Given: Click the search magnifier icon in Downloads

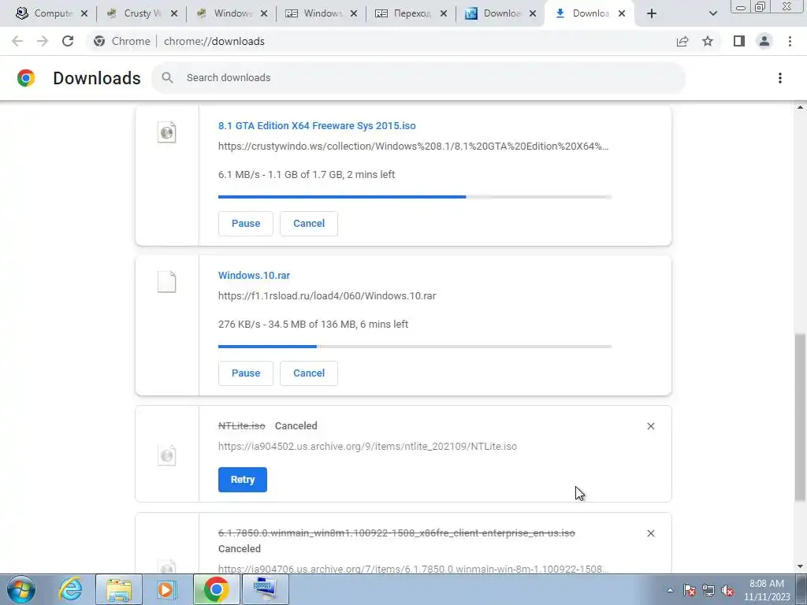Looking at the screenshot, I should point(167,78).
